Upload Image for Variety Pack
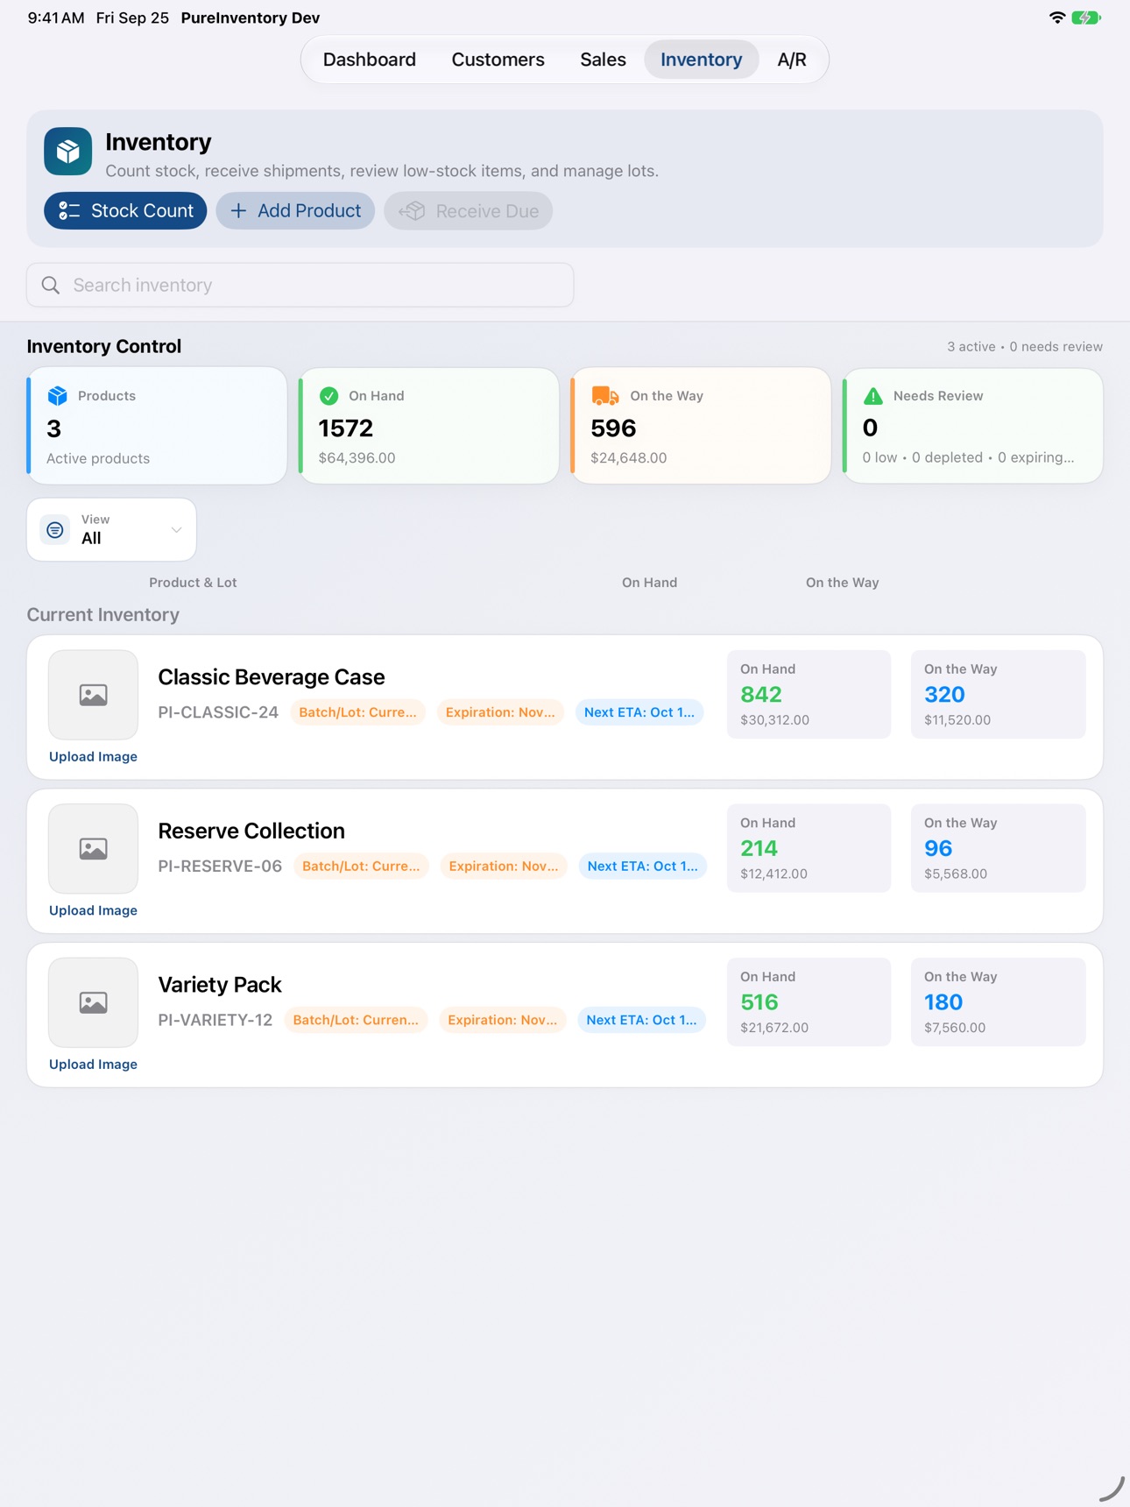The width and height of the screenshot is (1130, 1507). (94, 1065)
